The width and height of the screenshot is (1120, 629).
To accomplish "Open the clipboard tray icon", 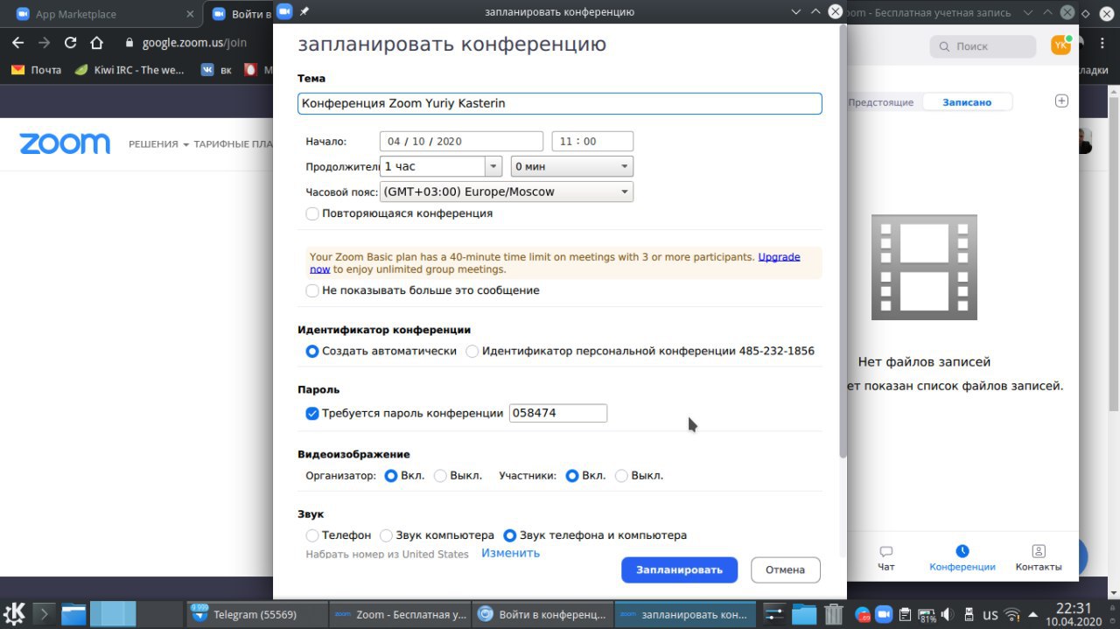I will pyautogui.click(x=906, y=614).
